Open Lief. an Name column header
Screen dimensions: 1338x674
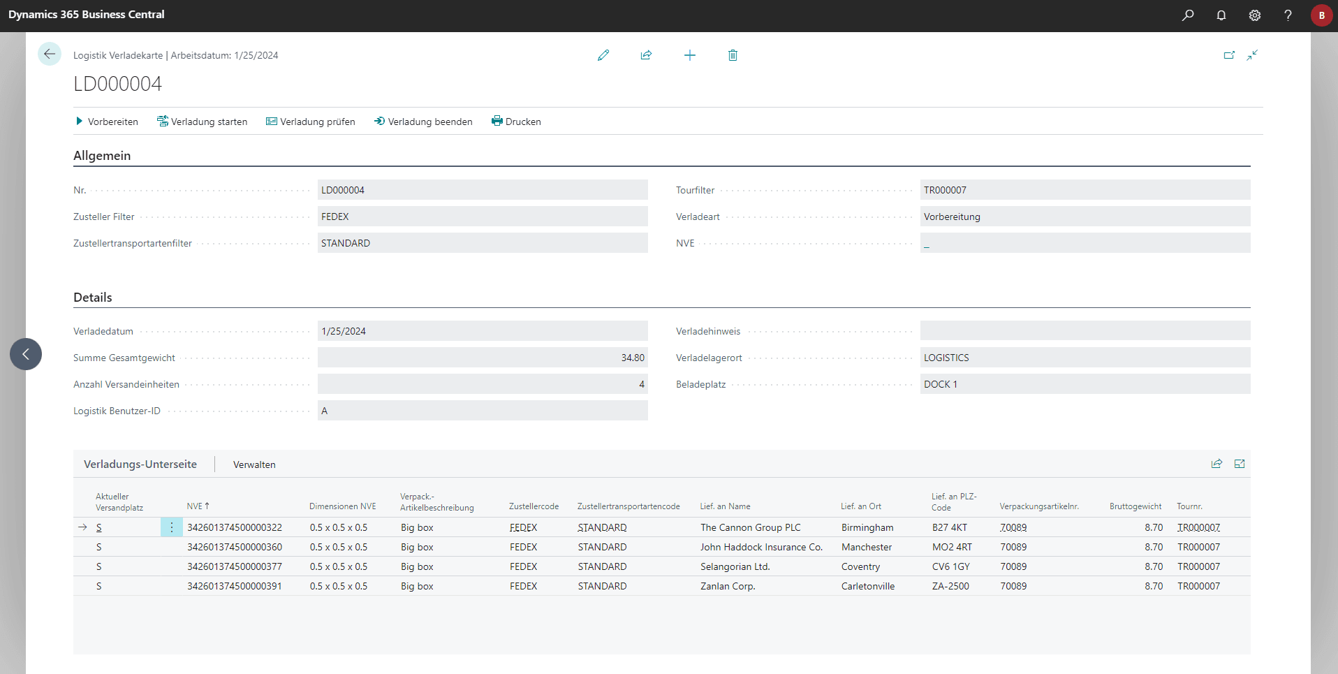726,506
